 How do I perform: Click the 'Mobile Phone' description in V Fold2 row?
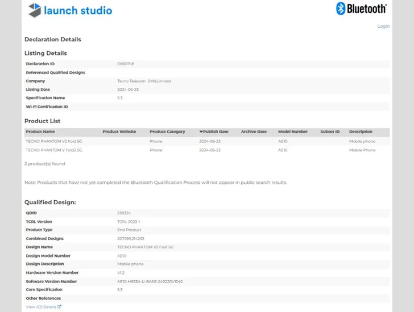[x=362, y=150]
